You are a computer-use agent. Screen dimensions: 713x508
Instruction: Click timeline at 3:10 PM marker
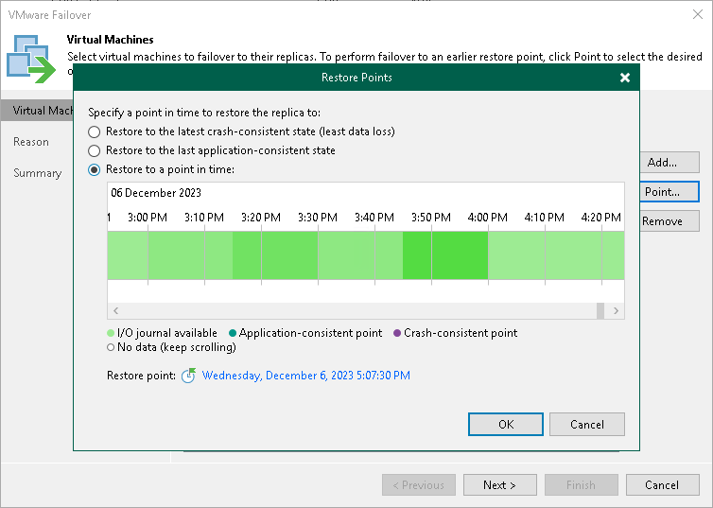(x=204, y=218)
